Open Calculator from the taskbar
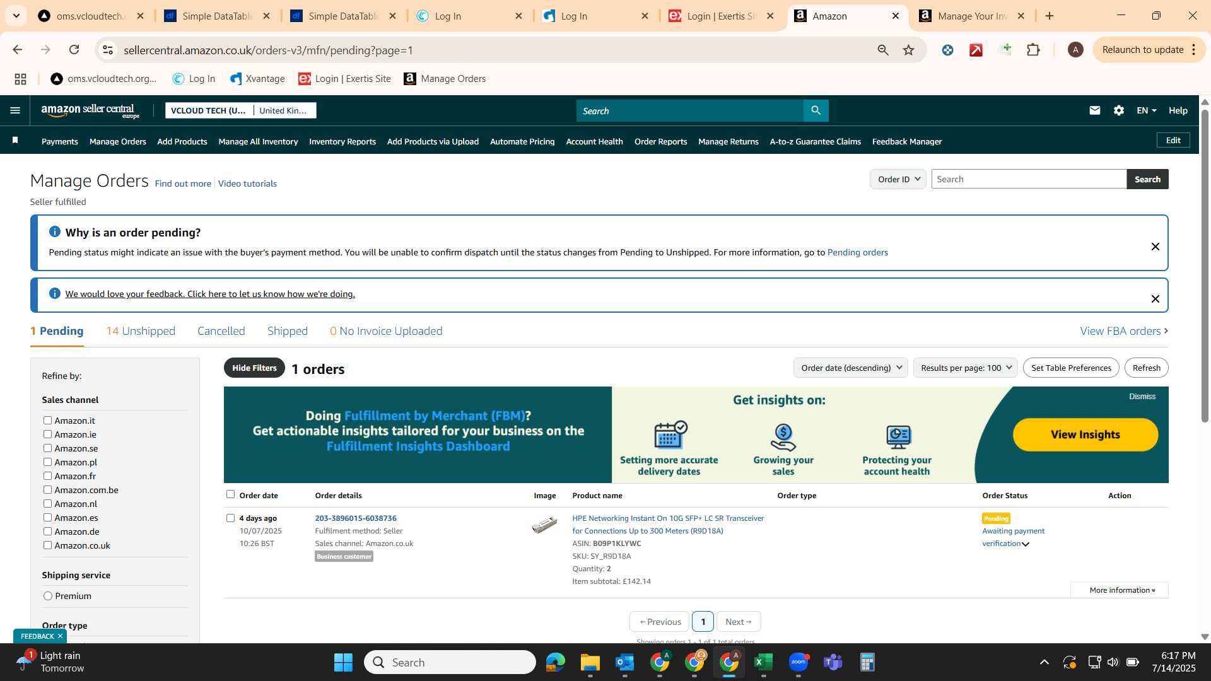Viewport: 1211px width, 681px height. [x=867, y=662]
